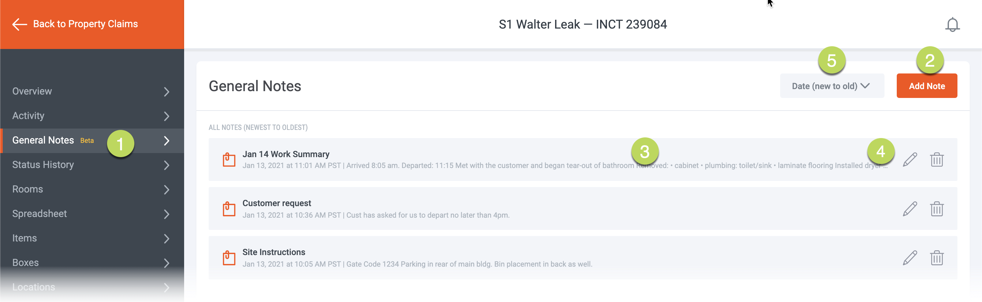Click pencil icon for Customer request note
Viewport: 982px width, 302px height.
[910, 209]
